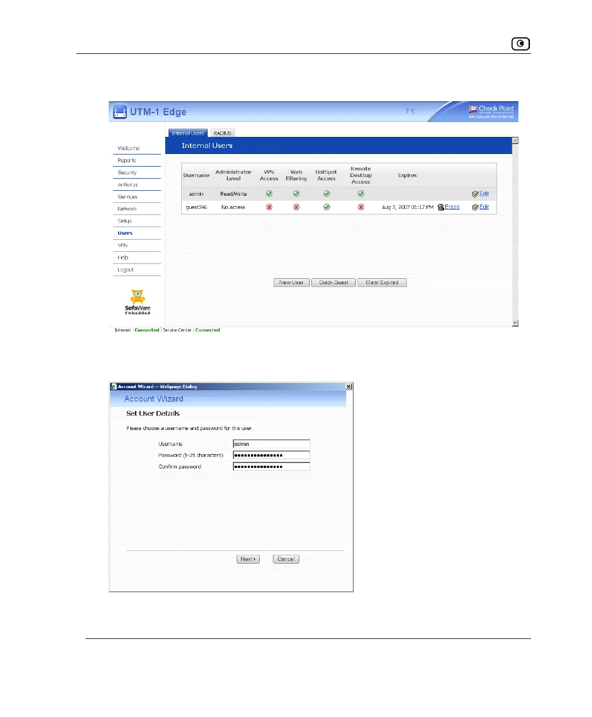Image resolution: width=592 pixels, height=717 pixels.
Task: Click the page header icon at top right
Action: pyautogui.click(x=521, y=44)
